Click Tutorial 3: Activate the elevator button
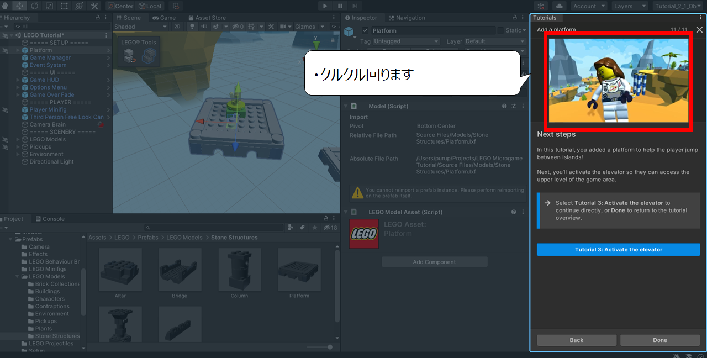The image size is (707, 358). point(618,250)
